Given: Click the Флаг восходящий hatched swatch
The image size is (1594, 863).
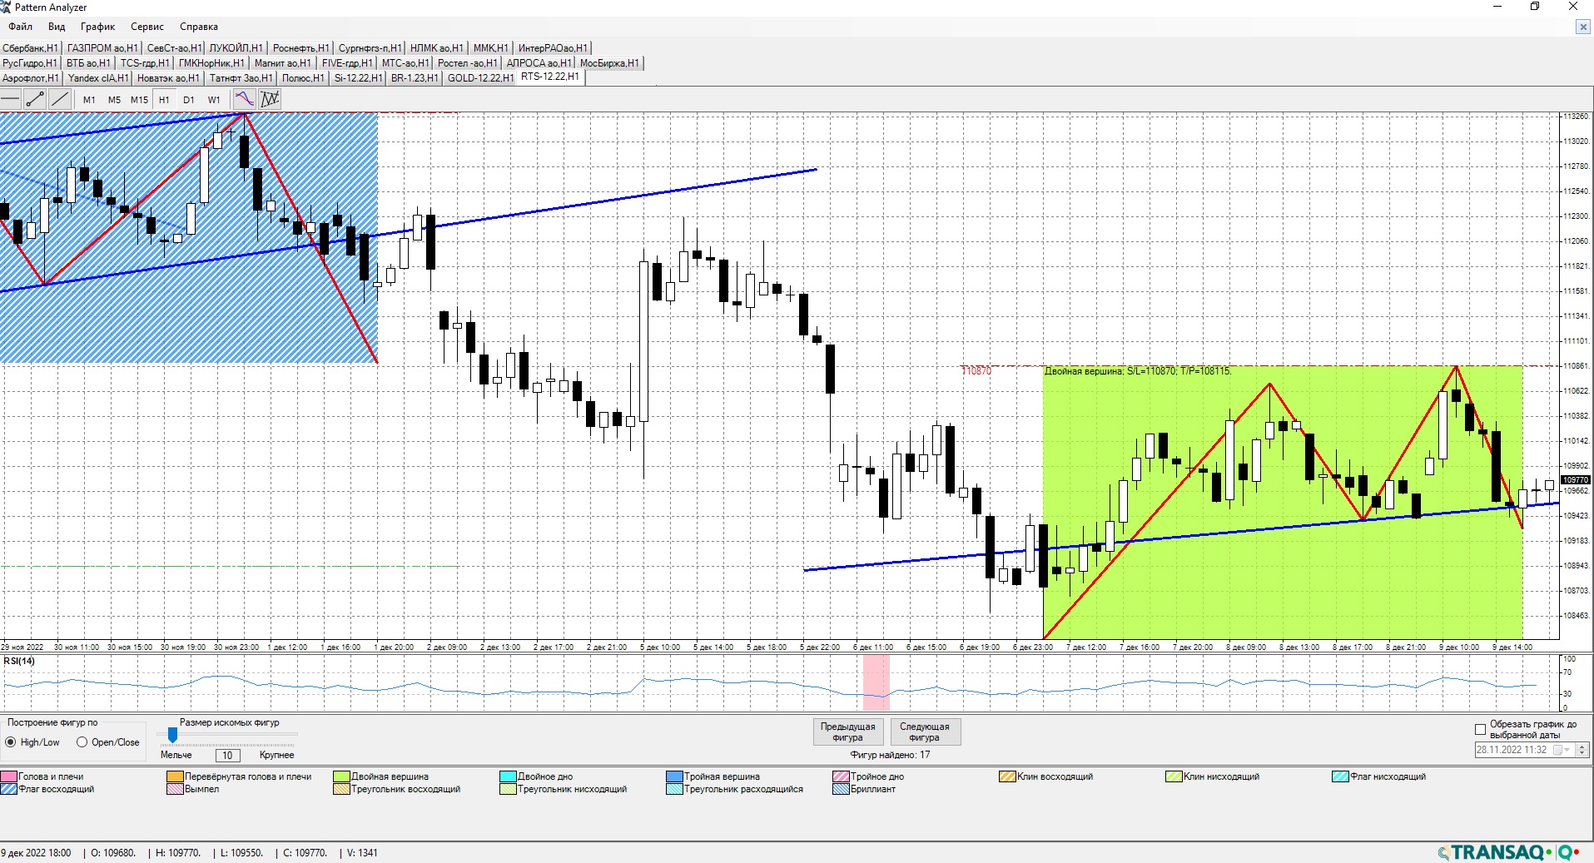Looking at the screenshot, I should (9, 790).
